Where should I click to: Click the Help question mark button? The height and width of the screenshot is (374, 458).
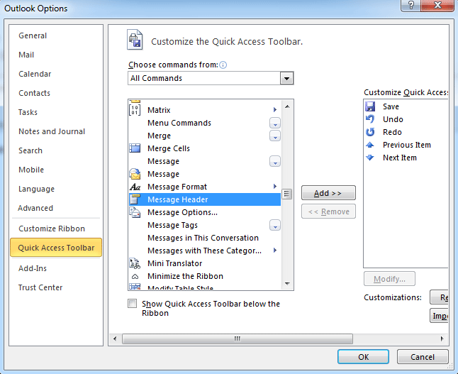[x=411, y=5]
